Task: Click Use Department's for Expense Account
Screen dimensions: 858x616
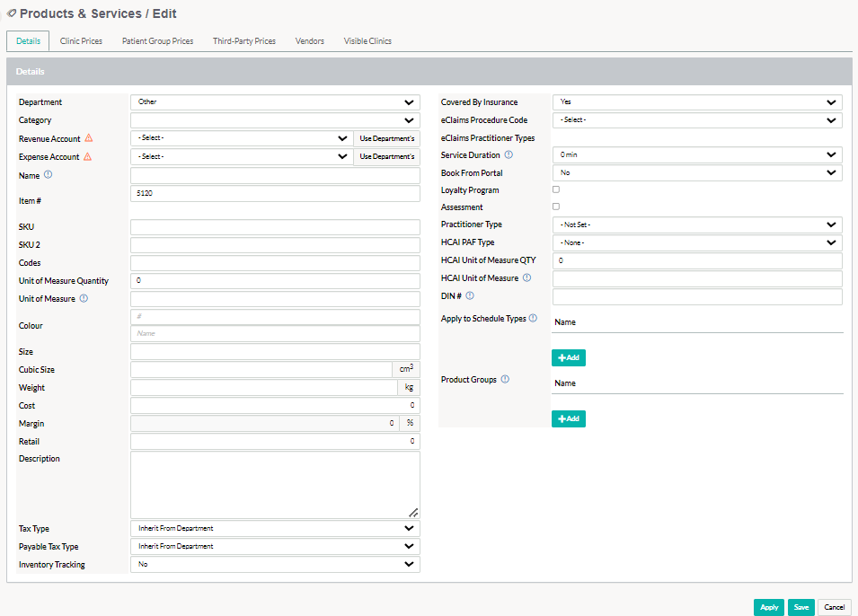Action: pos(387,156)
